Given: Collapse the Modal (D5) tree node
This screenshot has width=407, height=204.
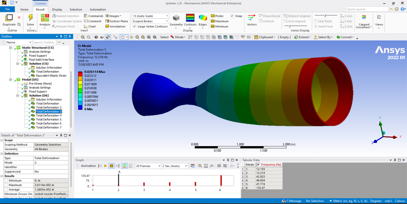Looking at the screenshot, I should [10, 80].
